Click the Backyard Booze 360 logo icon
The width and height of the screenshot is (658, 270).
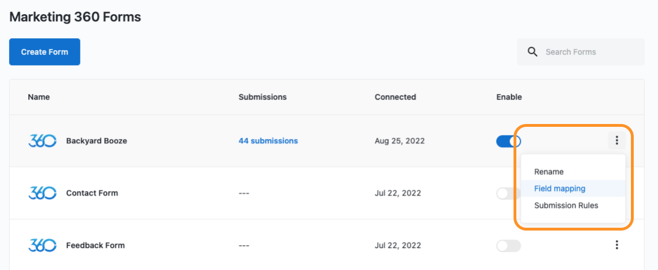42,141
